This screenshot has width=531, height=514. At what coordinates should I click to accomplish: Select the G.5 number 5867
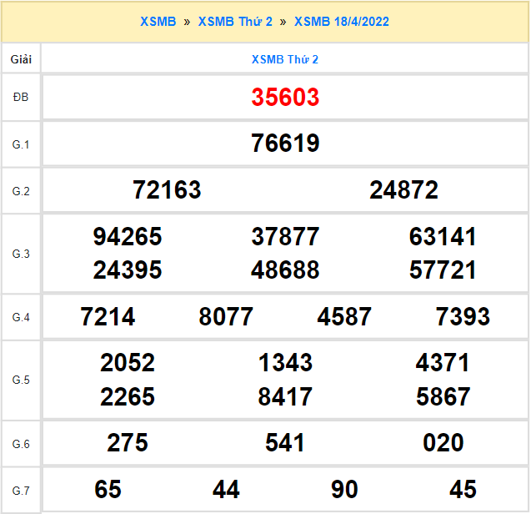tap(443, 396)
